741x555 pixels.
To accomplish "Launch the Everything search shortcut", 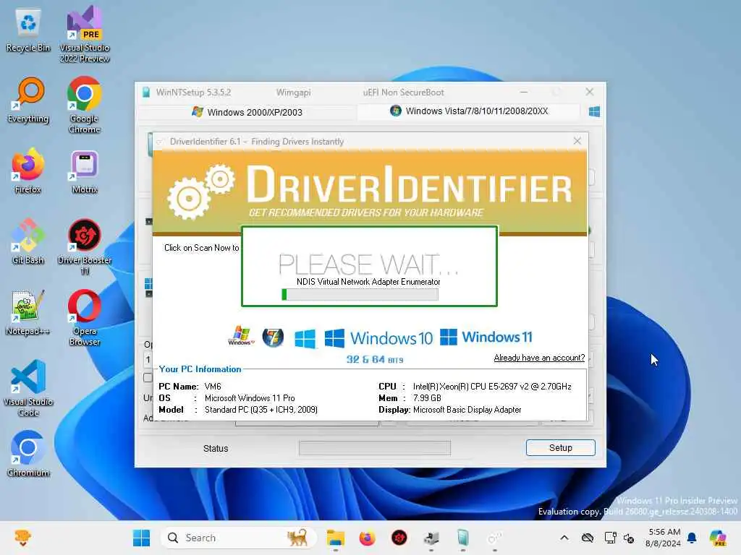I will tap(28, 100).
